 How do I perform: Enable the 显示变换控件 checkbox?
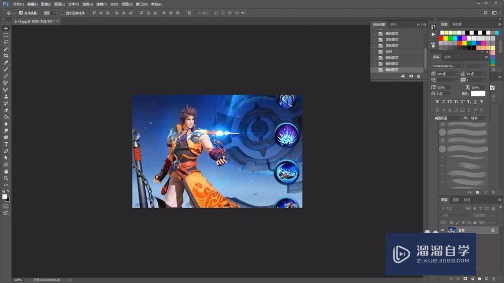coord(62,13)
